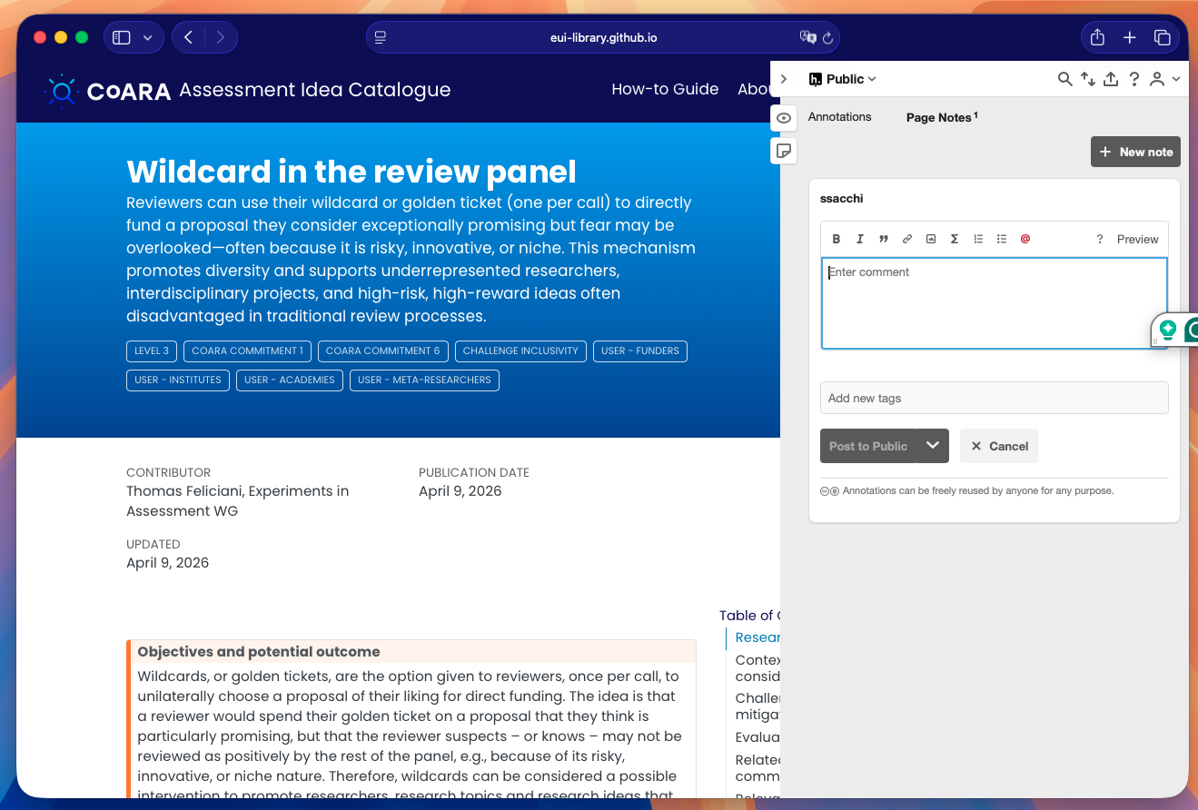Insert a link using the editor toolbar
Viewport: 1198px width, 810px height.
tap(907, 239)
